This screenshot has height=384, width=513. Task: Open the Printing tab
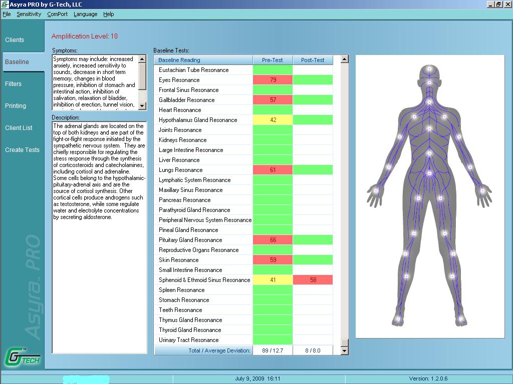16,106
